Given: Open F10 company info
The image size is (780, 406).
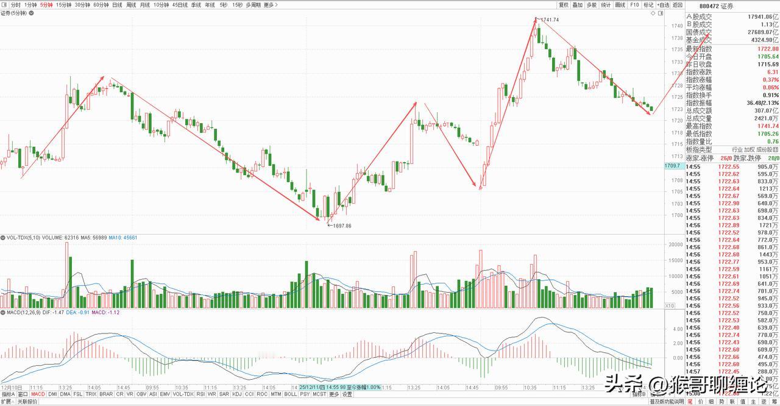Looking at the screenshot, I should tap(634, 5).
